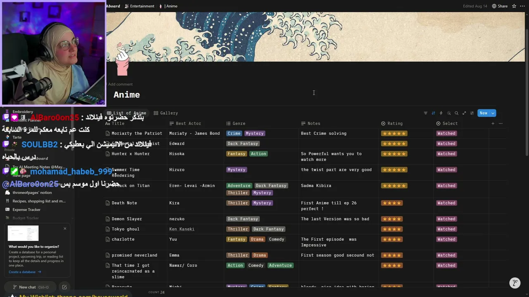Go to Entertainment in breadcrumb
Screen dimensions: 529x297
tap(139, 6)
